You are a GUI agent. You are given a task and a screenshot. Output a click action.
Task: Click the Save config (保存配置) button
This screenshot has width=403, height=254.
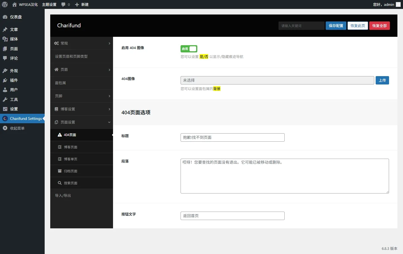336,26
